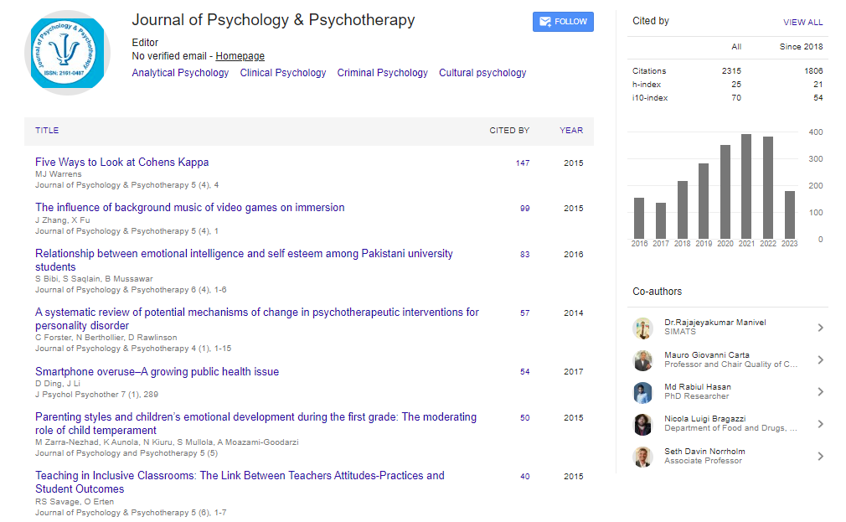Viewport: 846px width, 522px height.
Task: Sort articles by Title column header
Action: pos(47,131)
